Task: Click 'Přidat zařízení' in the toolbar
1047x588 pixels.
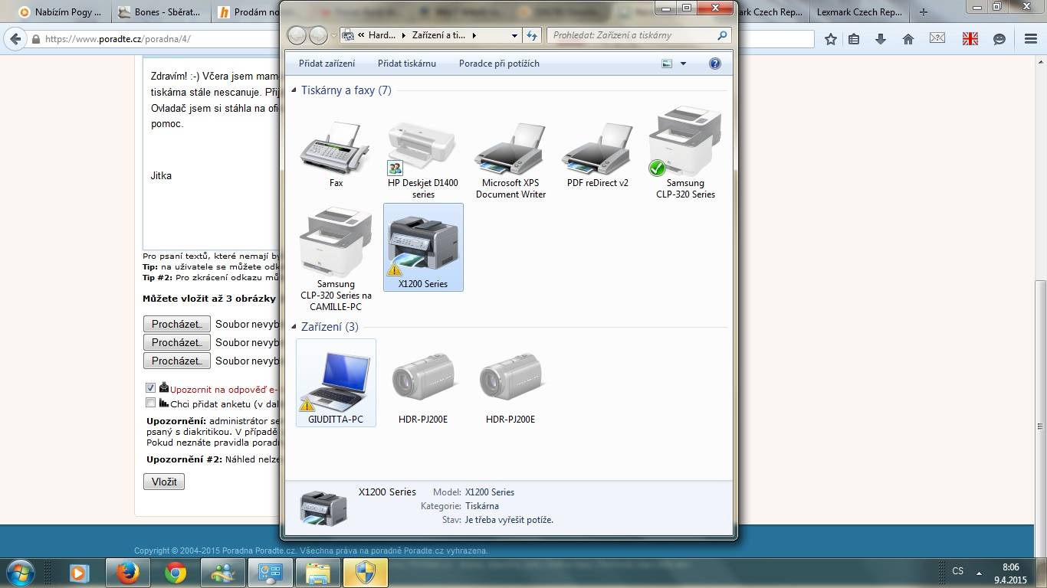Action: [327, 64]
